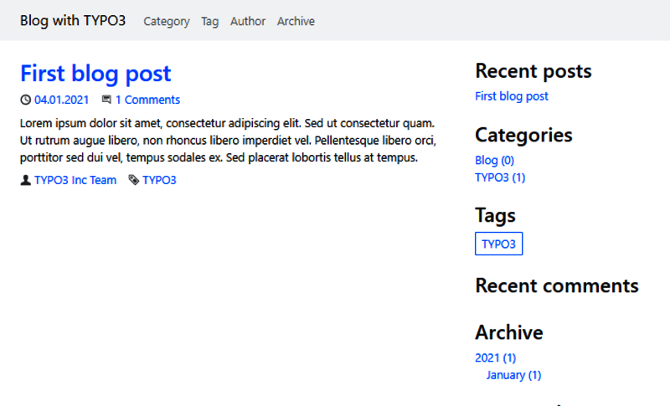Click the author person icon below the post
The image size is (670, 406).
[25, 180]
